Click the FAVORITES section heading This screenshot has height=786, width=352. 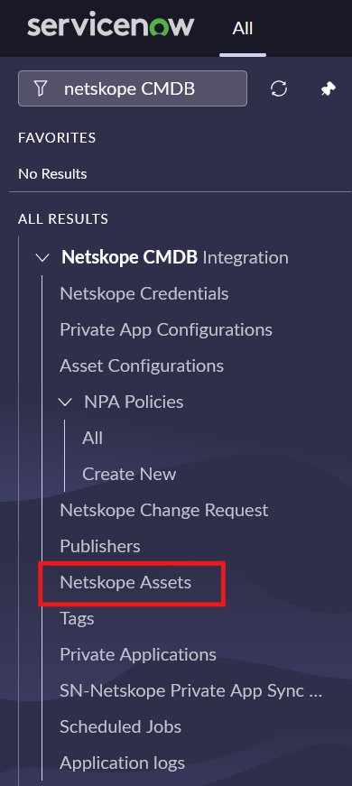tap(57, 138)
